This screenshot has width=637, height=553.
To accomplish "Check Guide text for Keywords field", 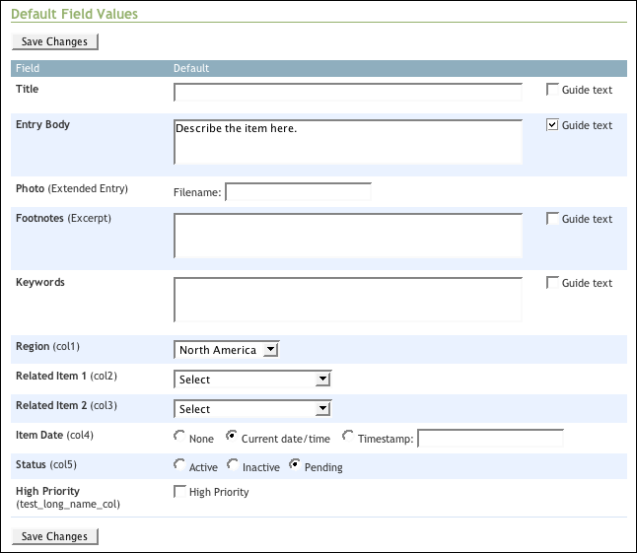I will coord(552,283).
